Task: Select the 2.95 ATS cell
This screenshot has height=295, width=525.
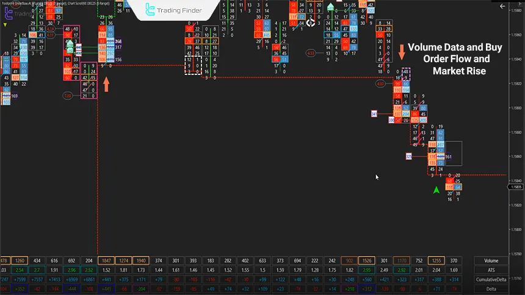Action: pos(367,270)
